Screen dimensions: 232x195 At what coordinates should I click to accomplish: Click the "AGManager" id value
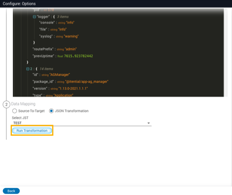tap(60, 75)
